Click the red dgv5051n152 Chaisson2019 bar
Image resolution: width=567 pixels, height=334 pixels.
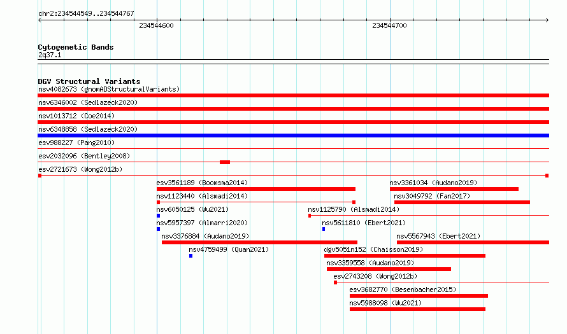click(405, 256)
